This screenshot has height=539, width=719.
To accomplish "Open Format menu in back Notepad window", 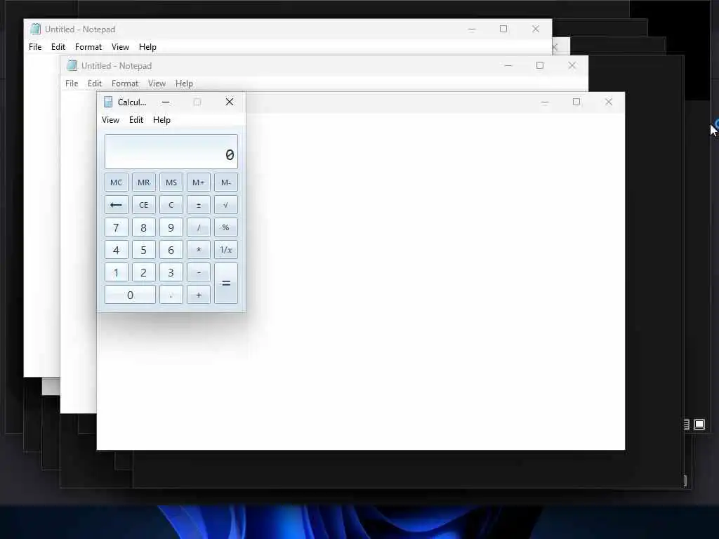I will coord(88,47).
